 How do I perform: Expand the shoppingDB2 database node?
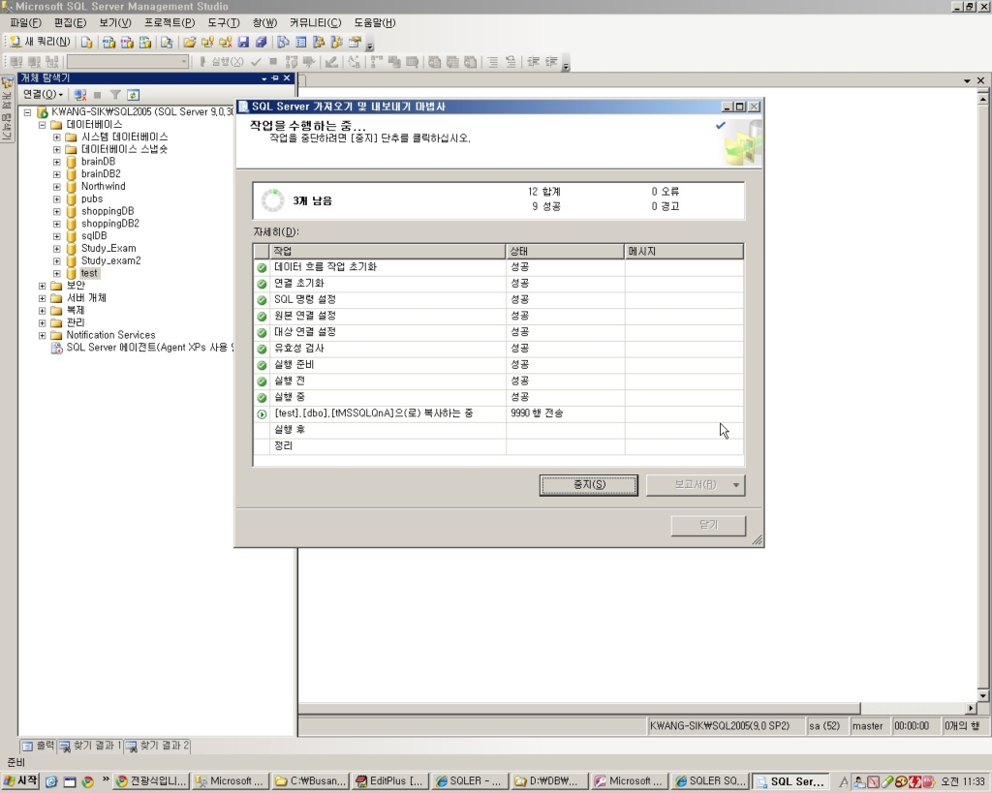point(57,224)
